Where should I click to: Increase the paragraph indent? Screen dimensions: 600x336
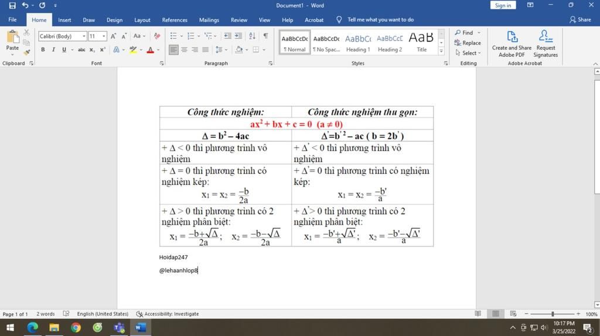point(238,36)
